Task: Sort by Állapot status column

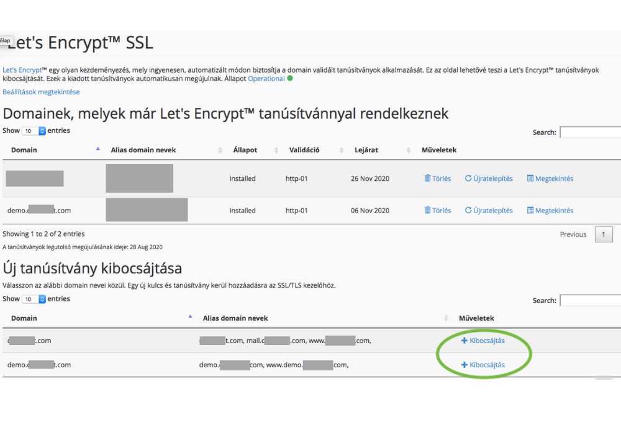Action: pos(245,150)
